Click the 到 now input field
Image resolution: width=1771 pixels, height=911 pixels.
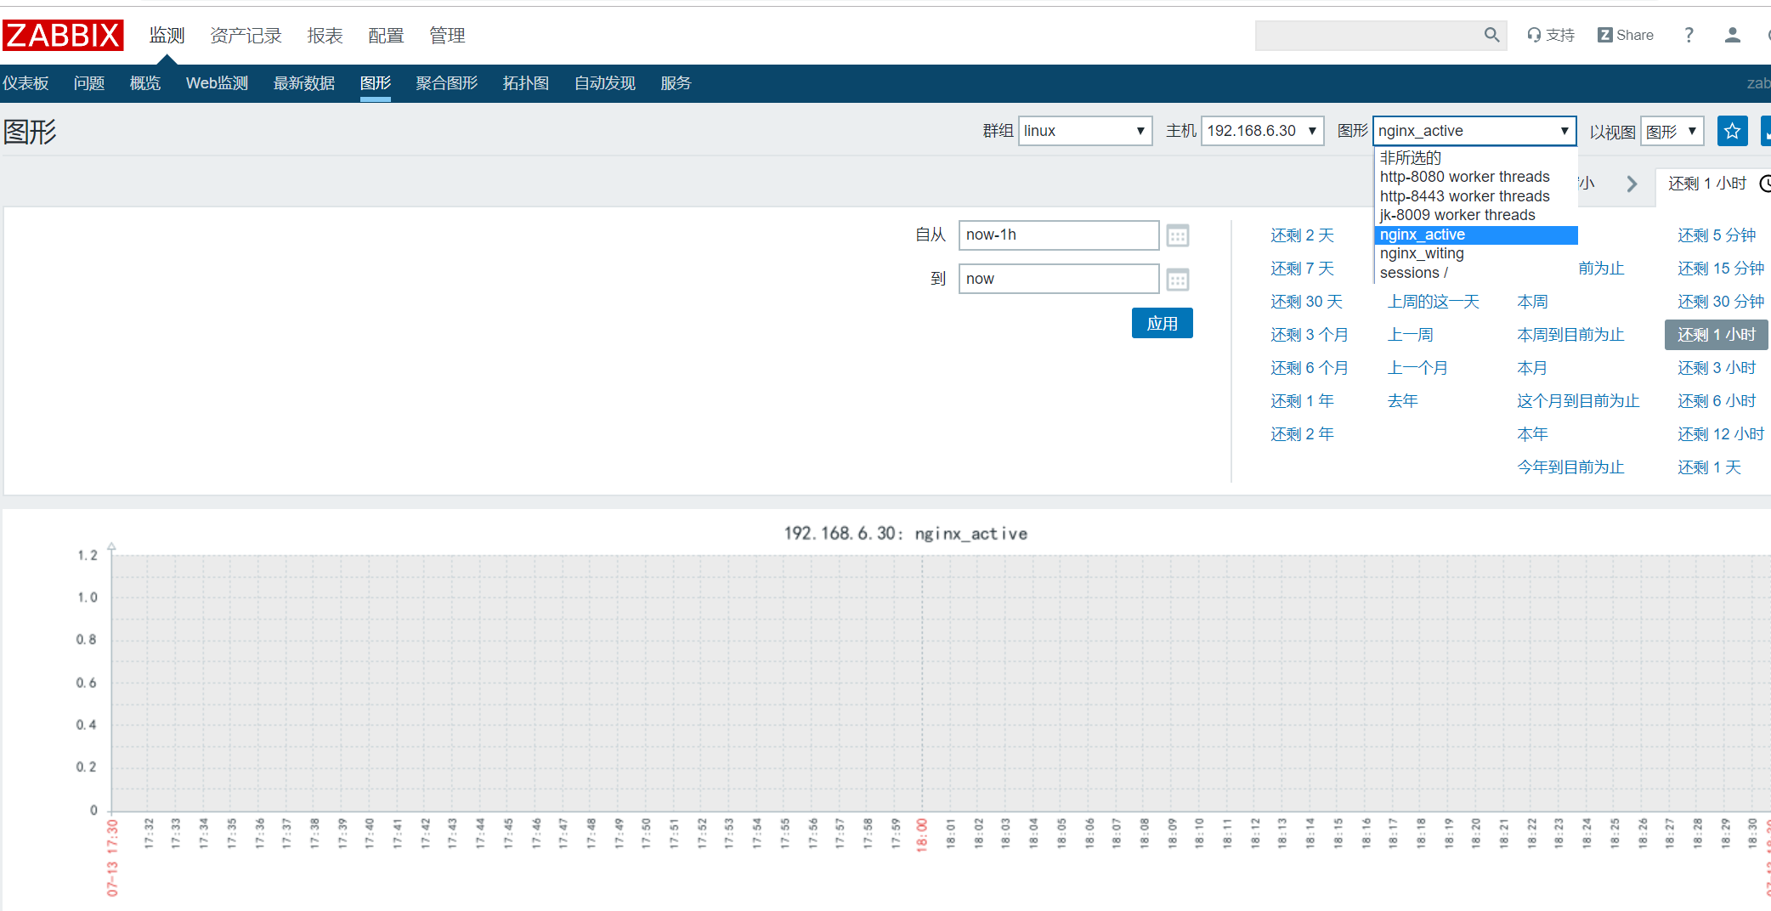1059,279
